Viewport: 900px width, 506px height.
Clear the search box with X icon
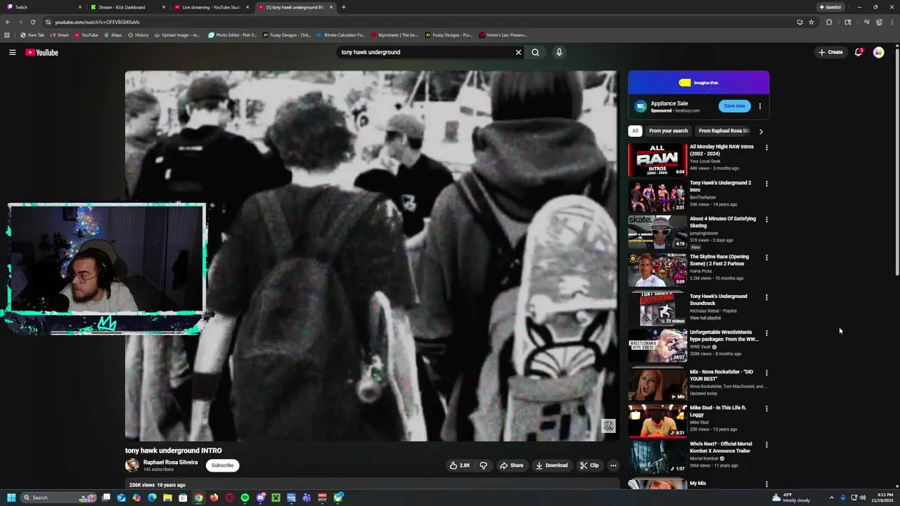click(x=518, y=52)
